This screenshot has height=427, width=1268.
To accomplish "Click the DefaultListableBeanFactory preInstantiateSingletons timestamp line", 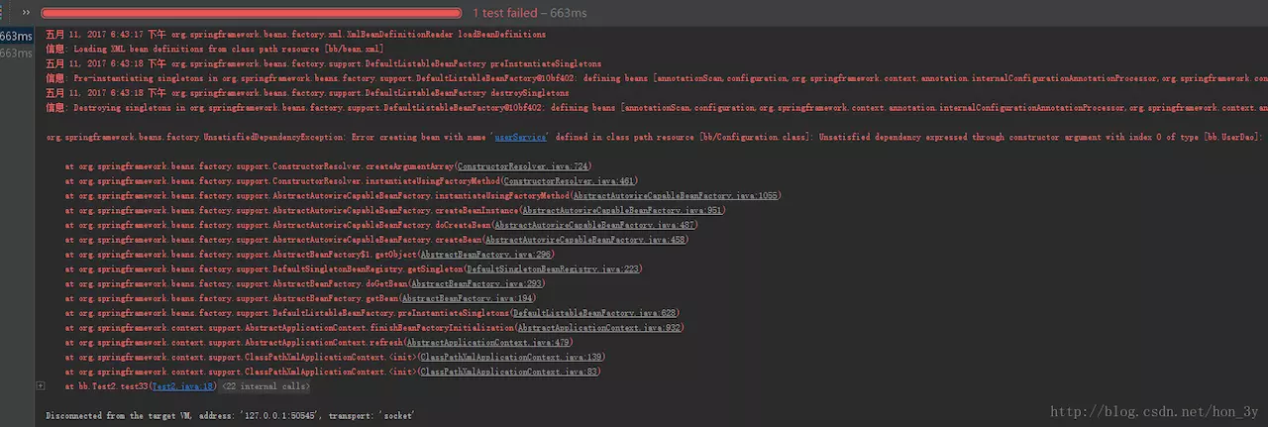I will [x=323, y=63].
